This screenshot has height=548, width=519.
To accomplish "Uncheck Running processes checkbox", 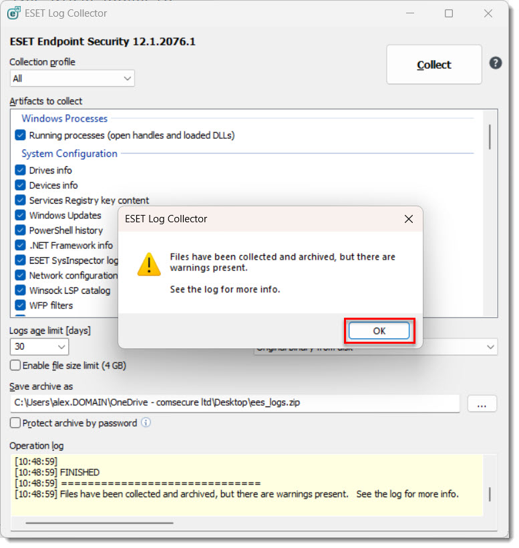I will tap(20, 136).
